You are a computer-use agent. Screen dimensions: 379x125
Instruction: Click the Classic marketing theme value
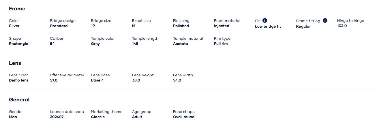(x=98, y=117)
